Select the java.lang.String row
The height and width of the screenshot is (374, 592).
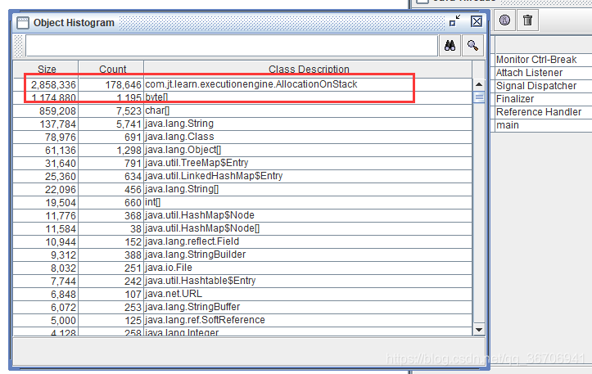(x=242, y=124)
